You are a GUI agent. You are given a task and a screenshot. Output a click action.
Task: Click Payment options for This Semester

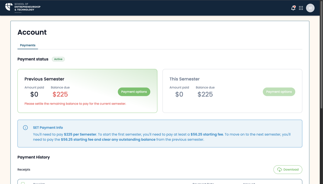click(x=279, y=92)
